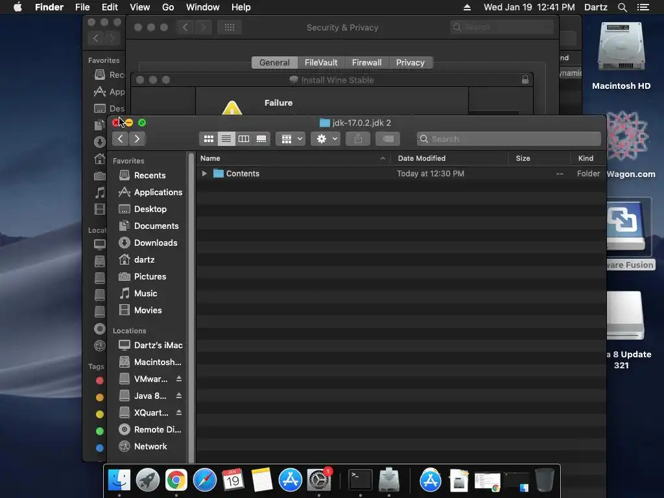Open Launchpad from the Dock
The image size is (664, 498).
[148, 480]
